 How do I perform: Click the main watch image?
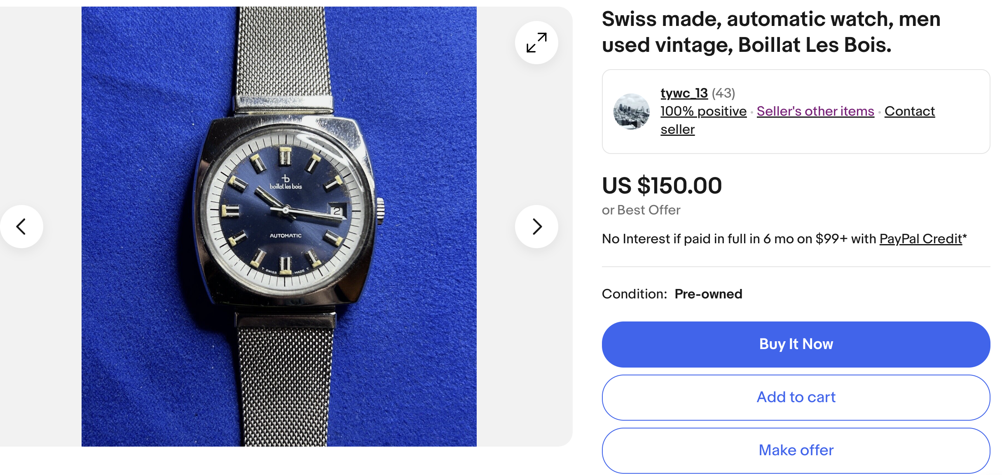tap(279, 226)
